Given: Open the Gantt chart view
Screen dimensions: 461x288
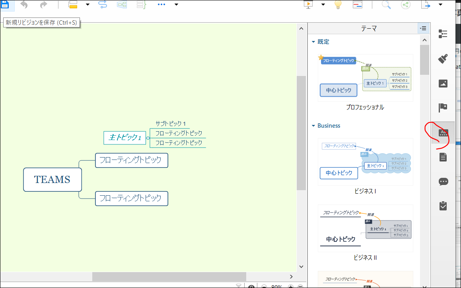Looking at the screenshot, I should (358, 4).
